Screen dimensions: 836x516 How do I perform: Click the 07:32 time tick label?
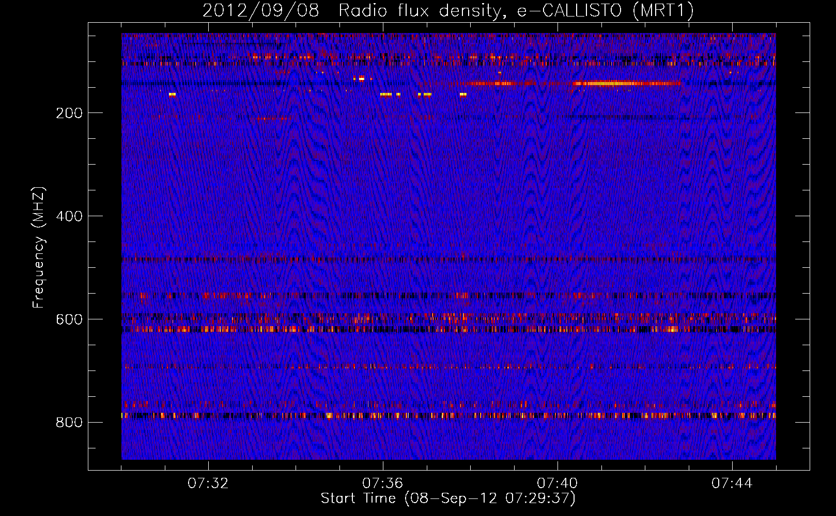click(208, 483)
